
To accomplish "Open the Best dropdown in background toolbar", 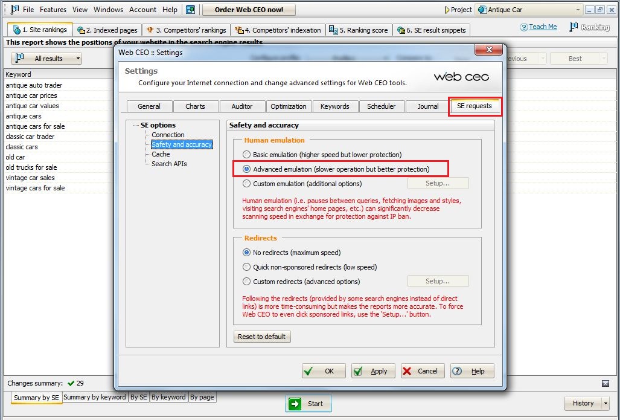I will click(x=603, y=59).
